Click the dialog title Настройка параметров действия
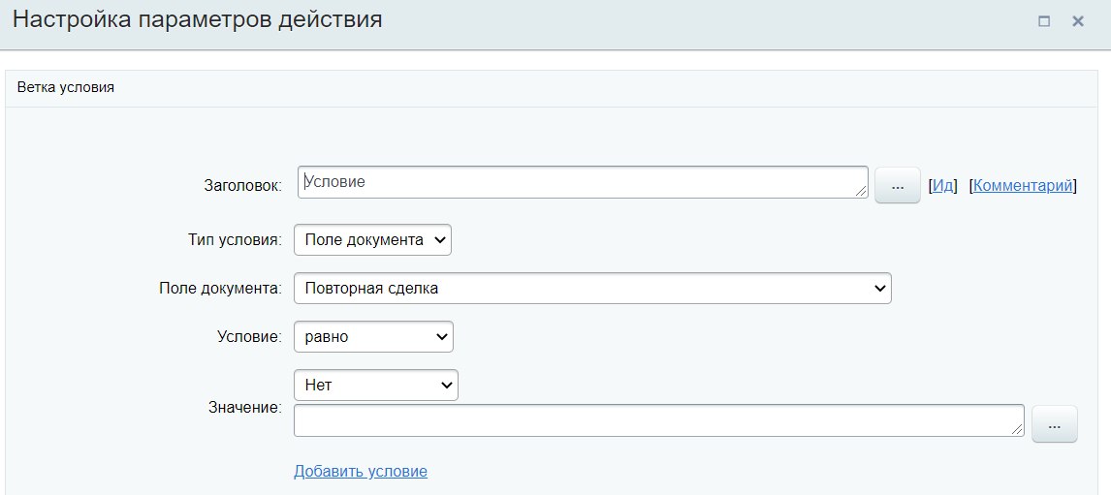This screenshot has width=1111, height=495. (198, 19)
